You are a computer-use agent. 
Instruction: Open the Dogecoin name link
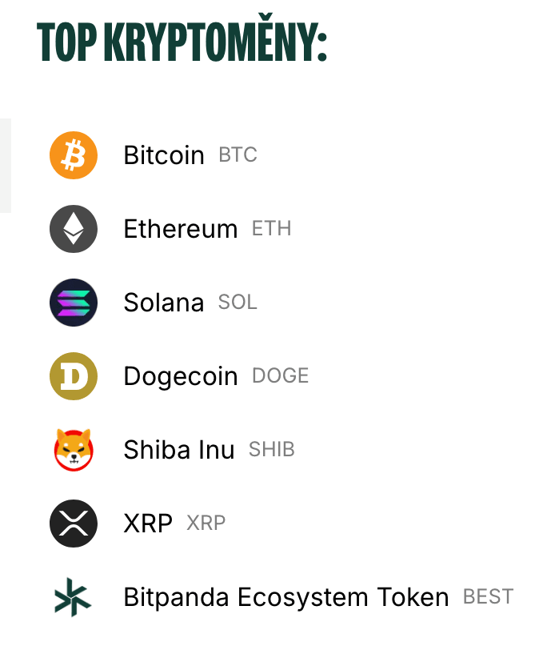(x=181, y=376)
